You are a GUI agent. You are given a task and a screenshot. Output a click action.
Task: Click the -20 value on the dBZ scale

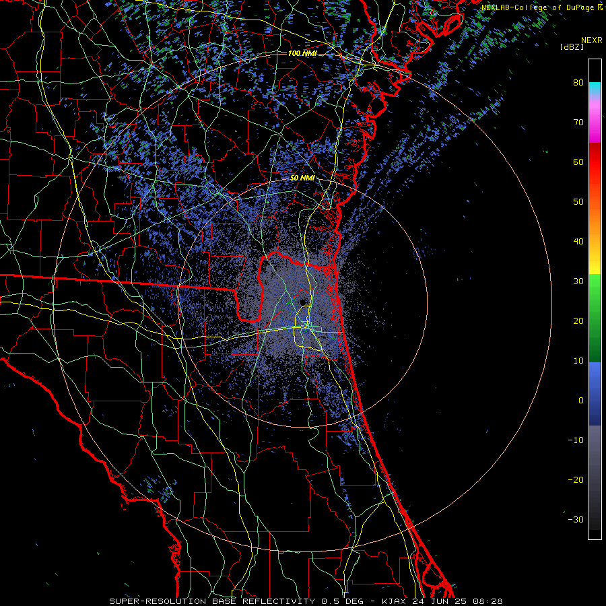coord(576,479)
